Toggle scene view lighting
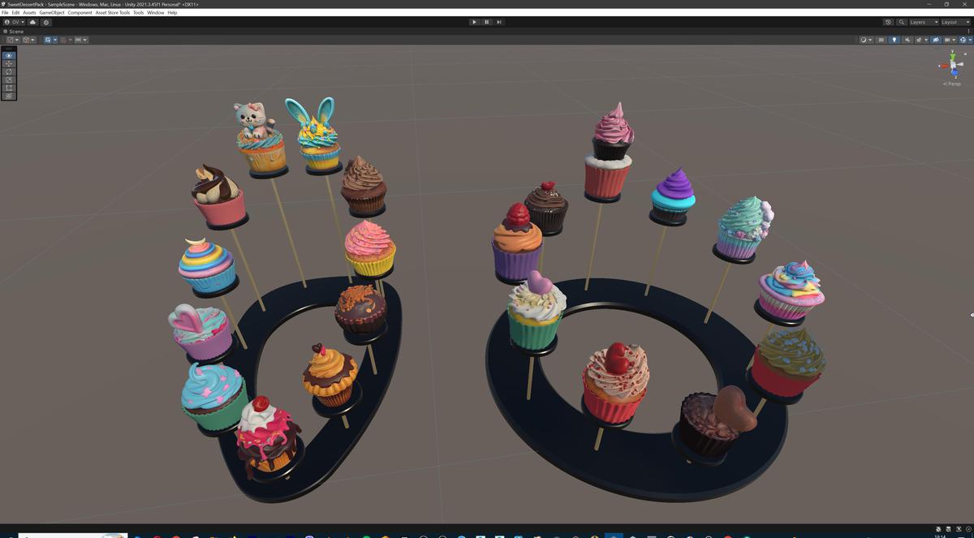This screenshot has height=538, width=974. (894, 39)
